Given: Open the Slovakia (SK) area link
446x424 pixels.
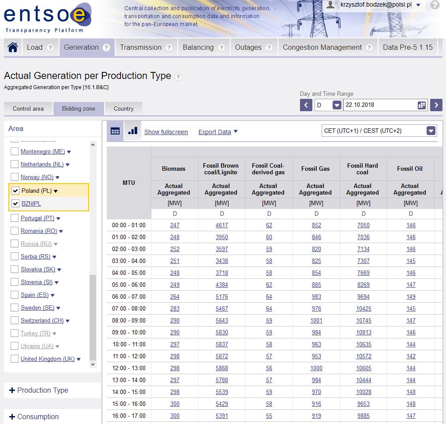Looking at the screenshot, I should coord(38,269).
